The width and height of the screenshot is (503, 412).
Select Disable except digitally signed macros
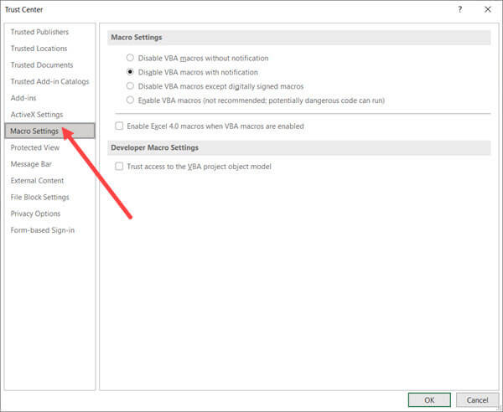point(129,86)
